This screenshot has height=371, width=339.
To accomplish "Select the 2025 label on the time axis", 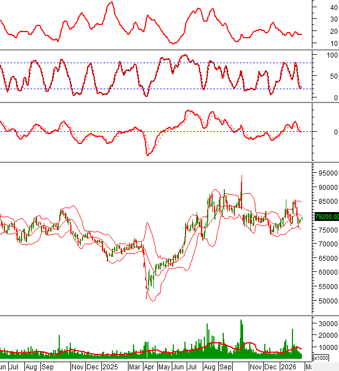I will click(x=109, y=367).
